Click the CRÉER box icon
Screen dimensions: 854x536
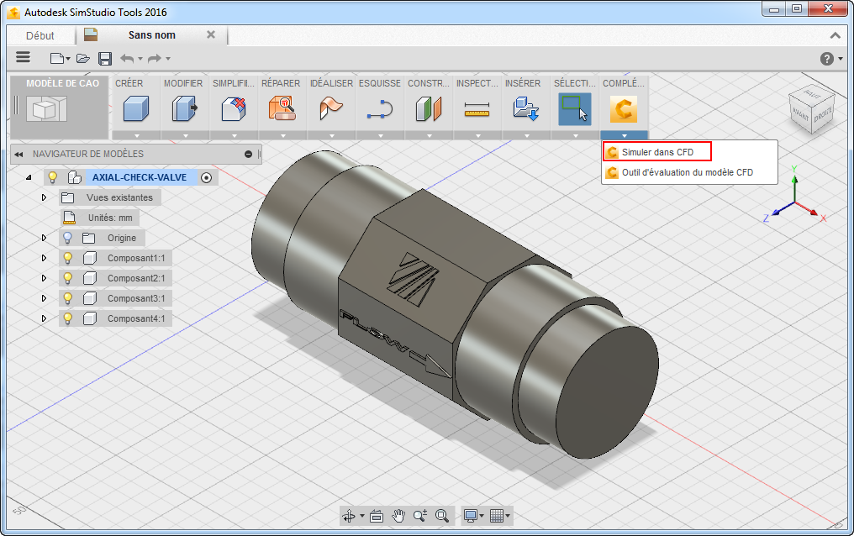pyautogui.click(x=135, y=108)
